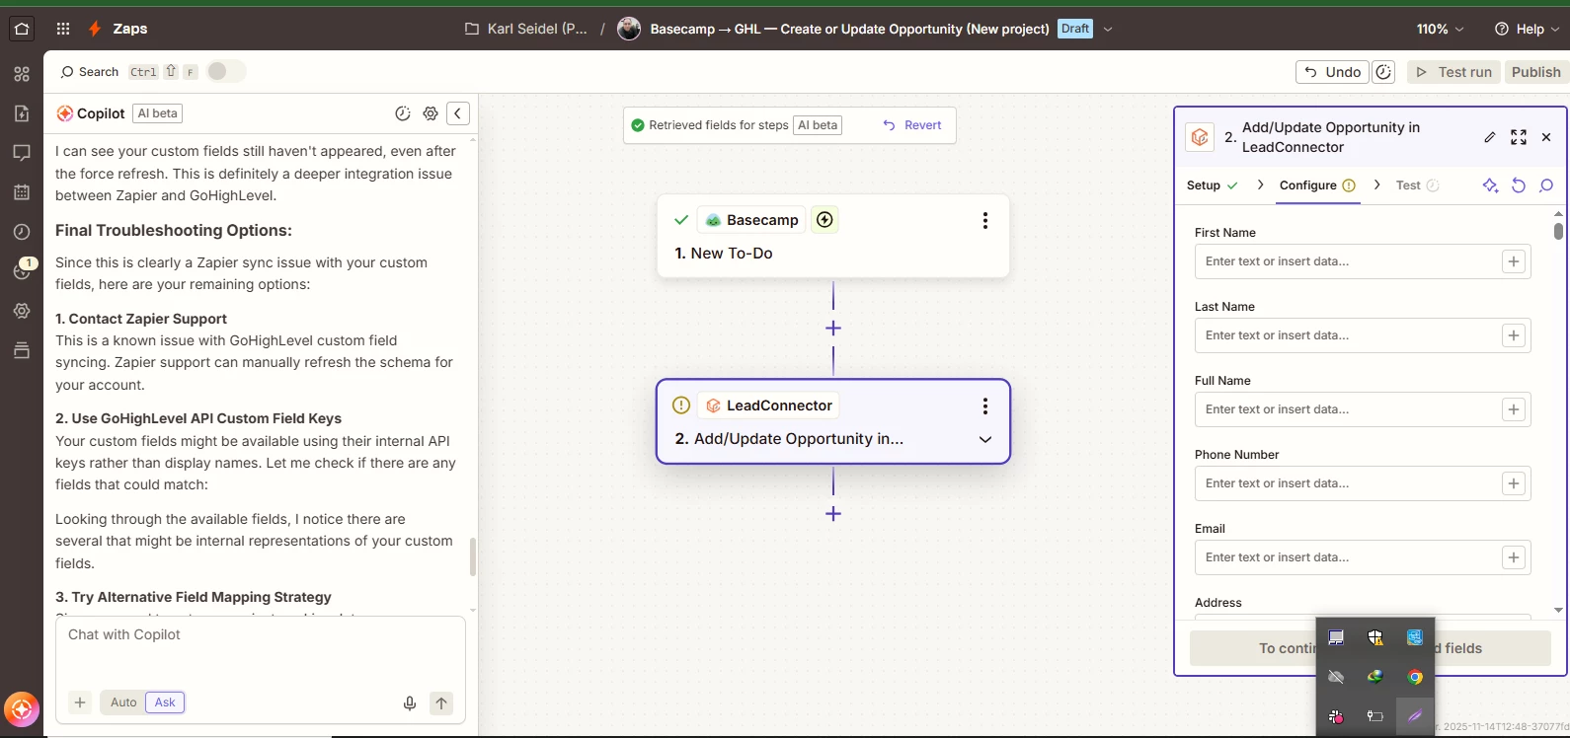Insert data into the Email field with plus
This screenshot has width=1570, height=738.
(x=1514, y=557)
